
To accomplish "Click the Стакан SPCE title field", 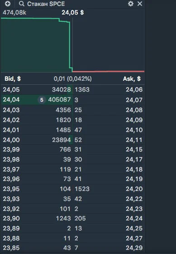I will [46, 4].
